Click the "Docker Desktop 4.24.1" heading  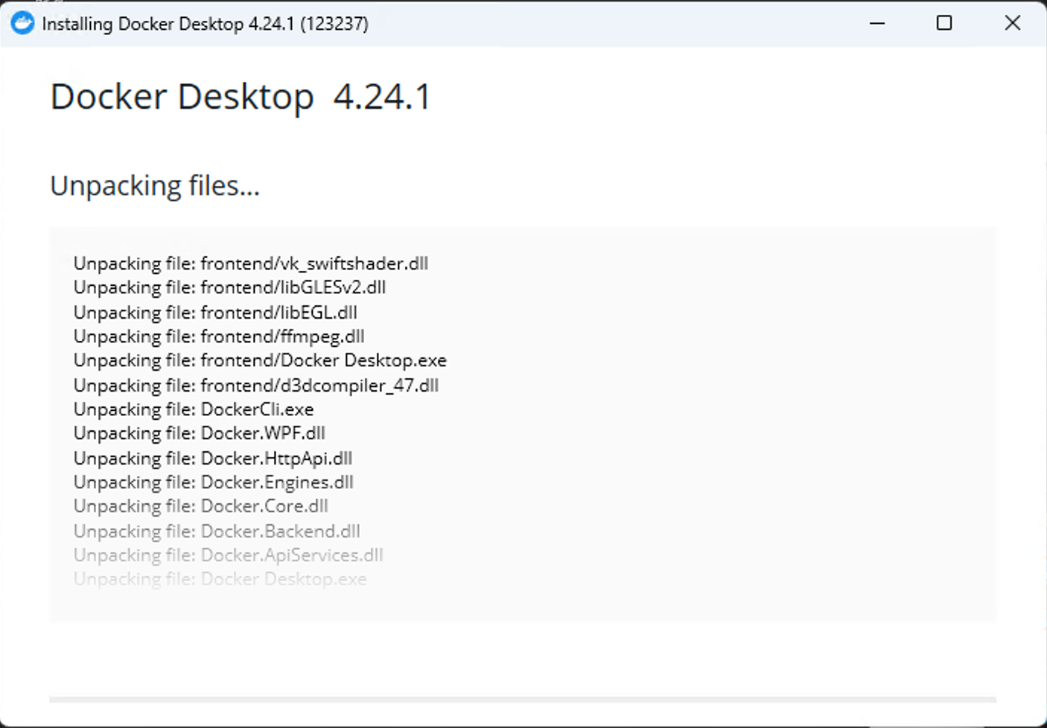tap(241, 97)
